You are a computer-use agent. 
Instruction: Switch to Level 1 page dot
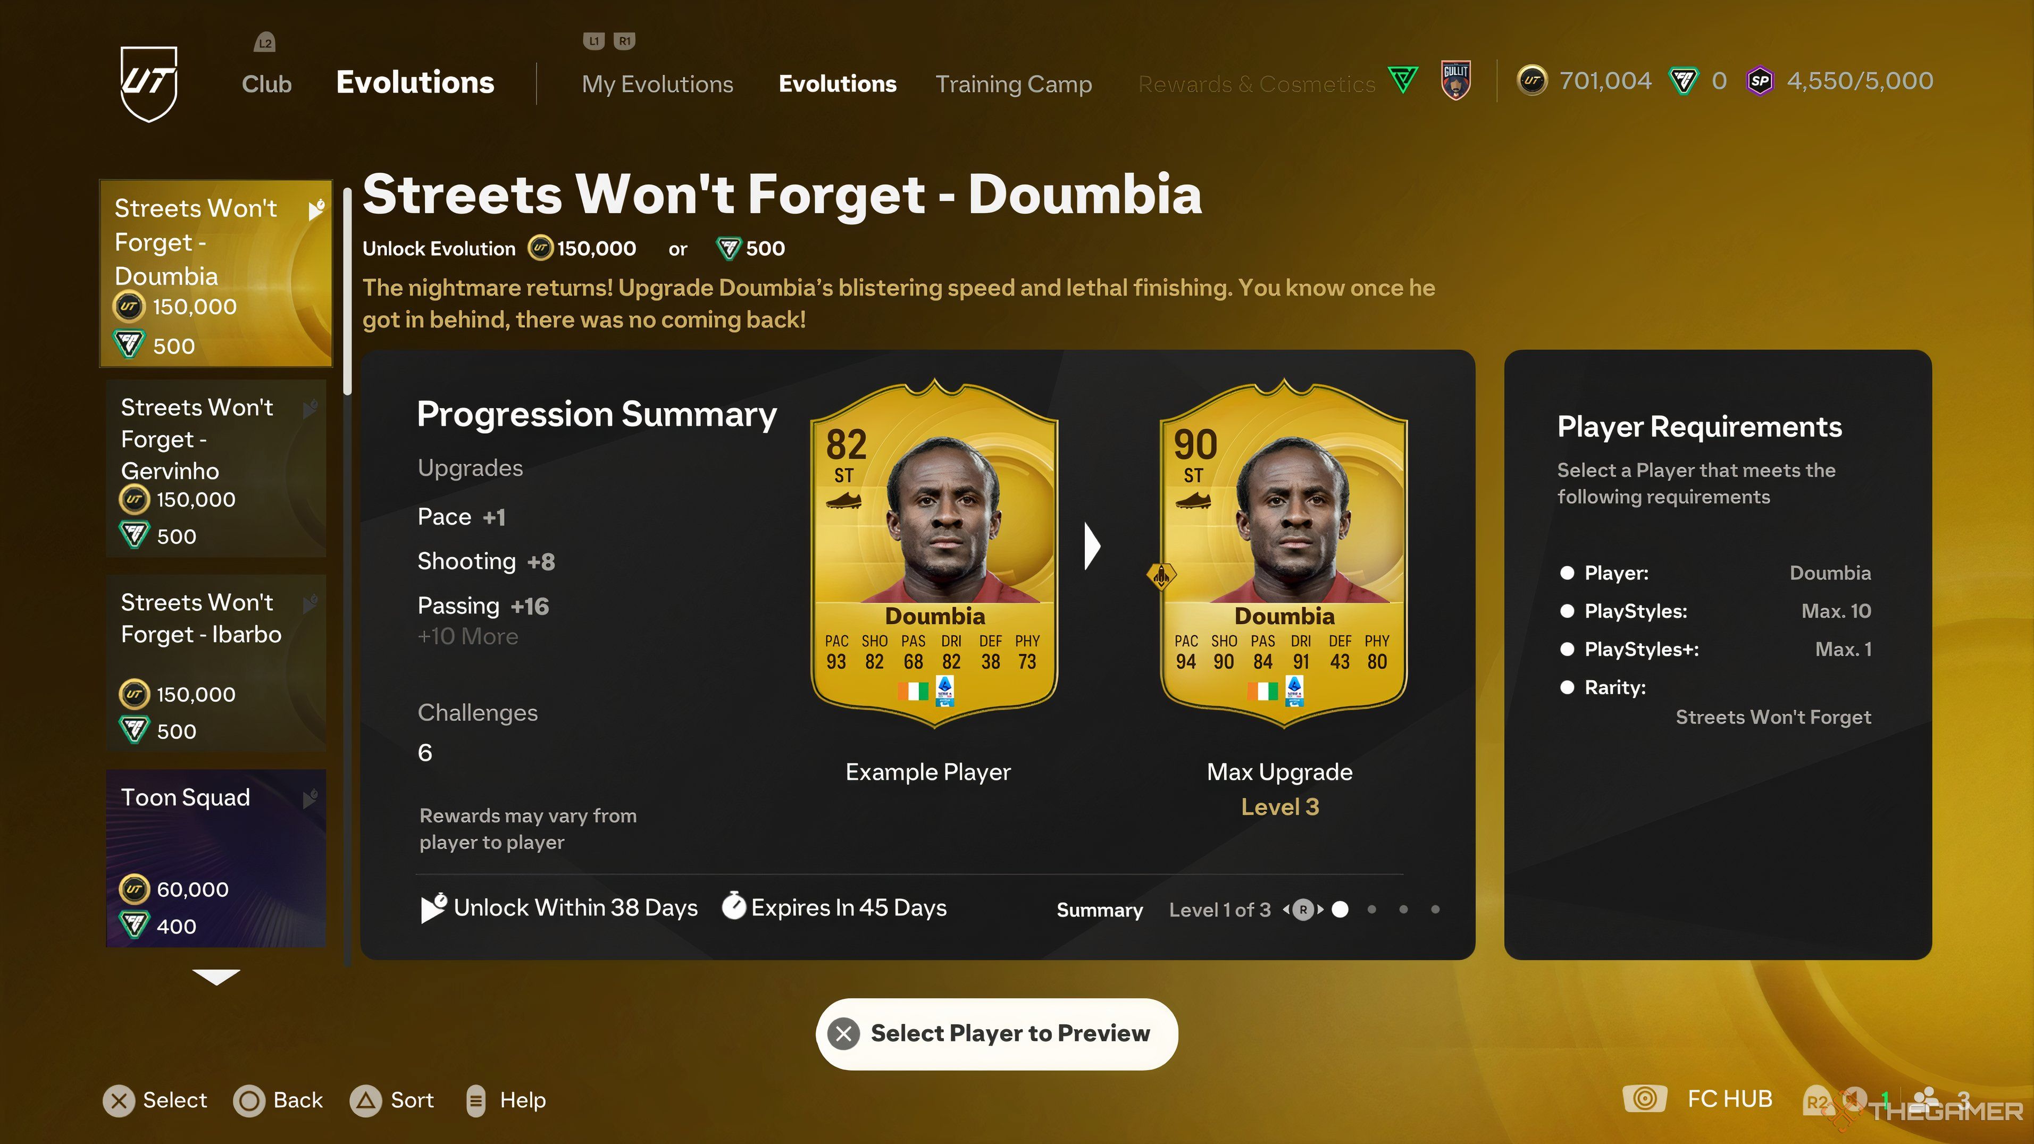point(1371,910)
